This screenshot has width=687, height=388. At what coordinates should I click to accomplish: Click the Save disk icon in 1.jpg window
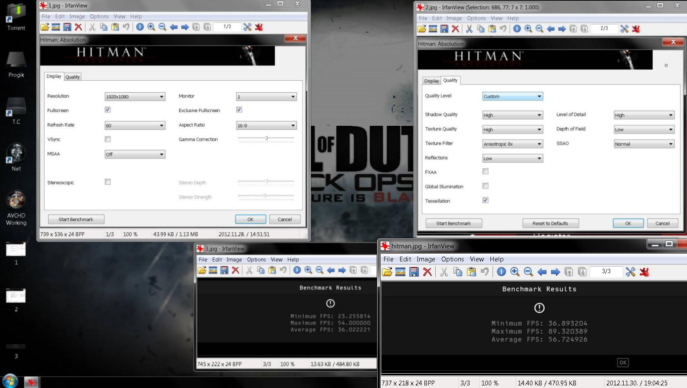coord(67,27)
